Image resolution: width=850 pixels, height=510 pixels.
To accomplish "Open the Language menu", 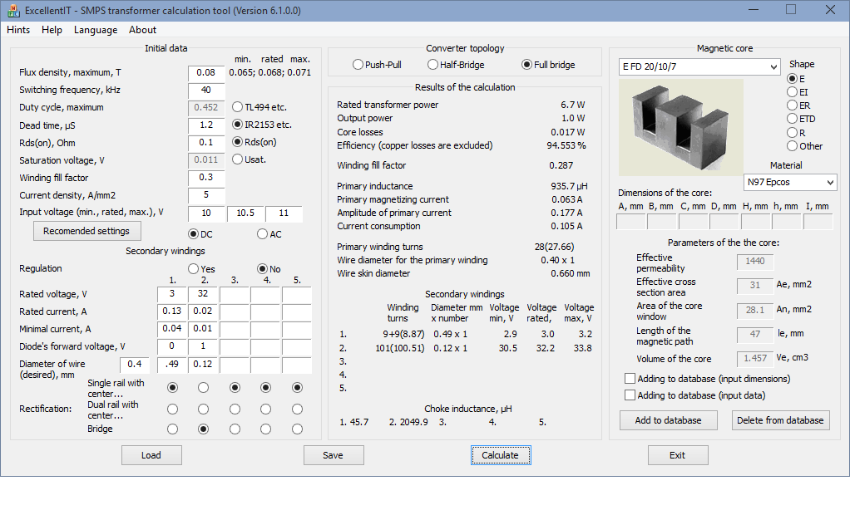I will point(96,30).
